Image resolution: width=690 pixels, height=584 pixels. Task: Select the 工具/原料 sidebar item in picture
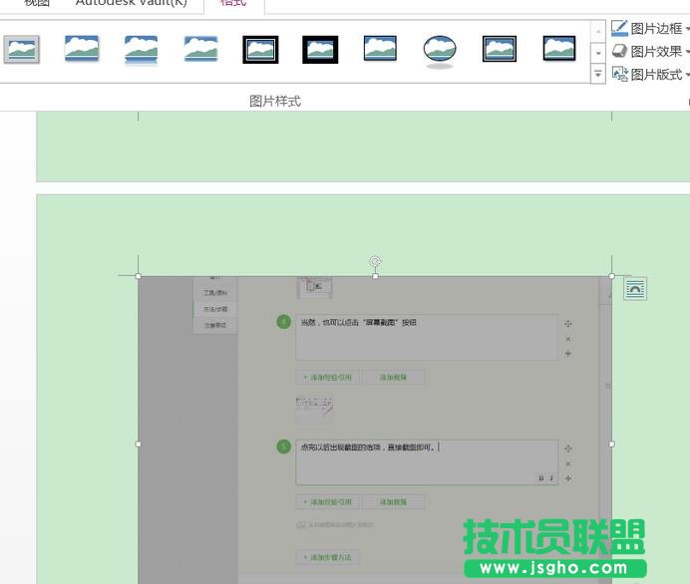click(x=215, y=292)
